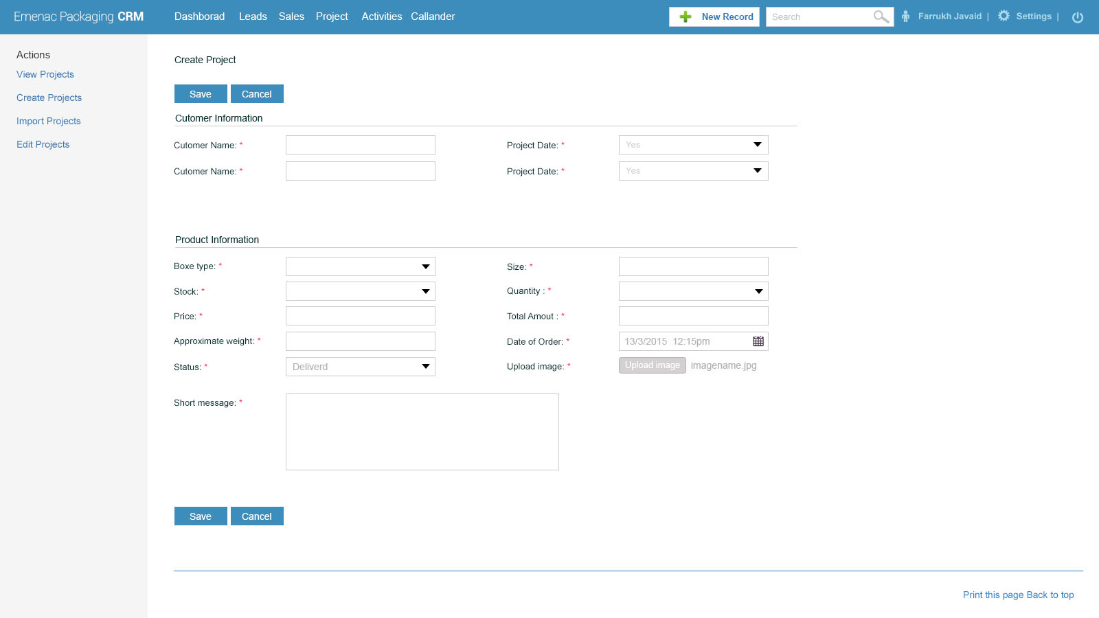Click the imagename.jpg file name
The image size is (1099, 618).
[x=723, y=365]
